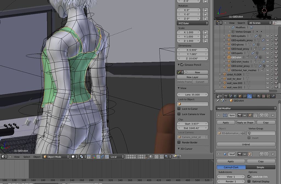Toggle renderability of sintel_FLOOR camera icon
The height and width of the screenshot is (184, 281).
point(276,74)
